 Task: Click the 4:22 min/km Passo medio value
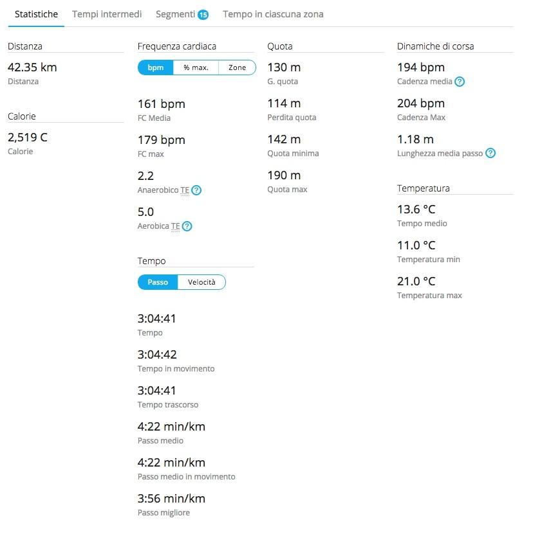pyautogui.click(x=171, y=426)
